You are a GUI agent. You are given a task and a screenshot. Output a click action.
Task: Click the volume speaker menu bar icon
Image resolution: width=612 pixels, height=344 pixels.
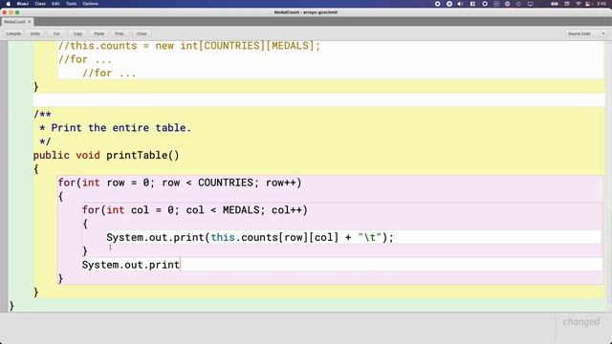pos(460,4)
